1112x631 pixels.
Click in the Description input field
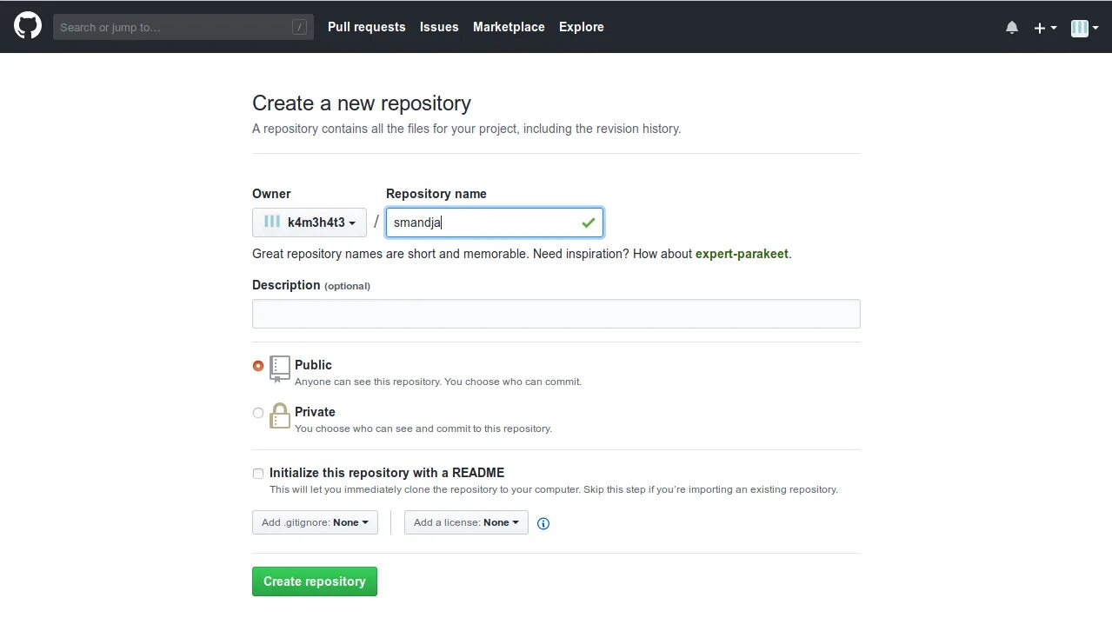[556, 314]
